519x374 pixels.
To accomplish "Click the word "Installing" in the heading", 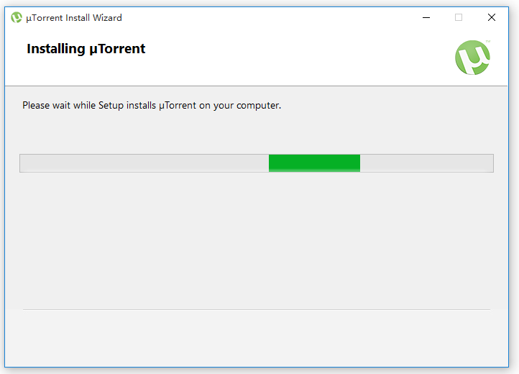I will click(x=55, y=49).
